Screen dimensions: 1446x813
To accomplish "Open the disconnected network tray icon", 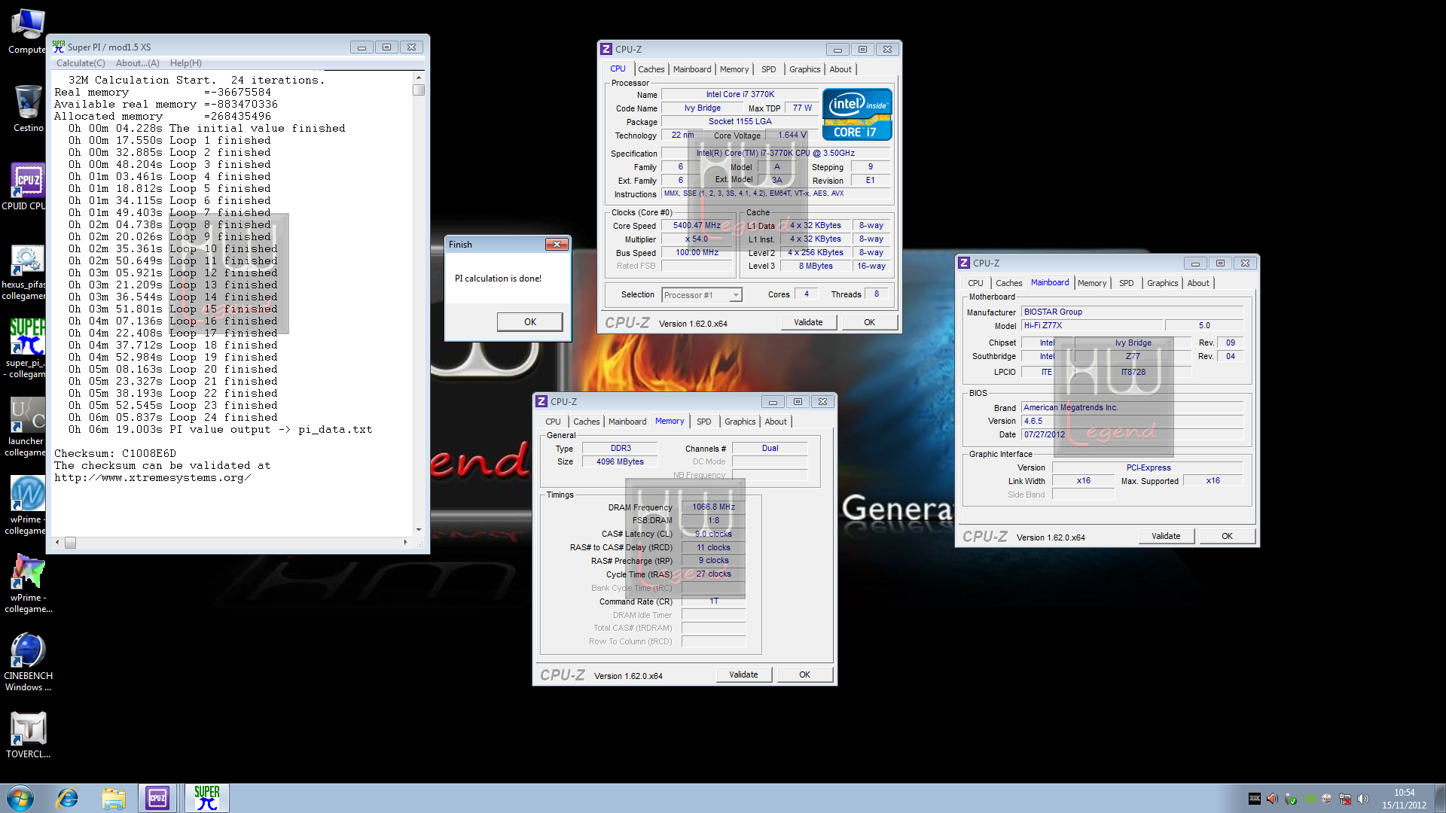I will coord(1344,799).
